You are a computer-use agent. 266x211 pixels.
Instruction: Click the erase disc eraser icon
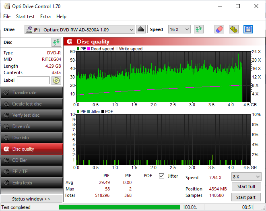(219, 29)
